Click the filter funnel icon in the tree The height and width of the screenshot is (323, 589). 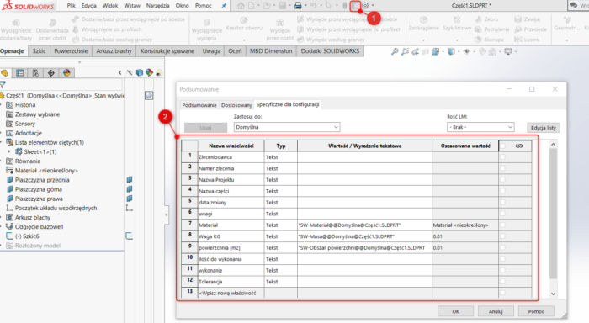(x=3, y=85)
